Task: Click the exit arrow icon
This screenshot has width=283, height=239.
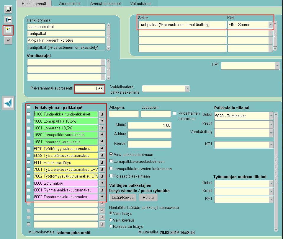Action: pyautogui.click(x=8, y=19)
